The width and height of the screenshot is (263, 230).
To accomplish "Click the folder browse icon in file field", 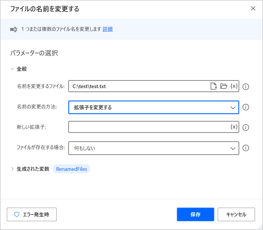I will pos(224,86).
